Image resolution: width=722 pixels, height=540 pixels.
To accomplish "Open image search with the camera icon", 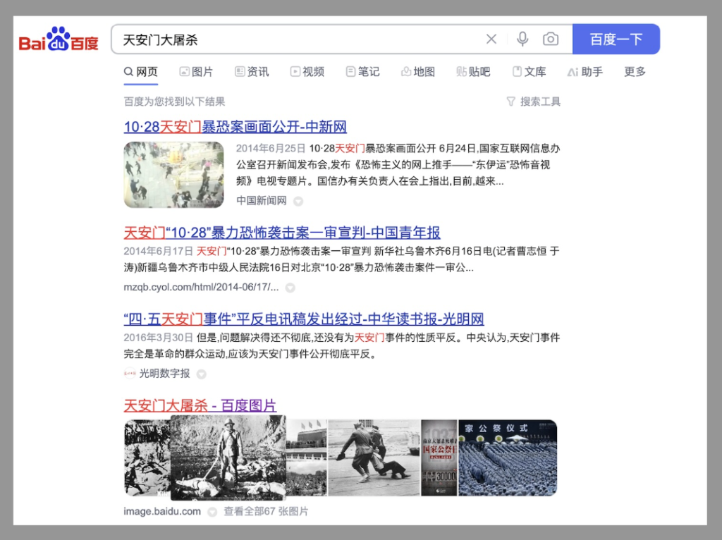I will click(550, 39).
